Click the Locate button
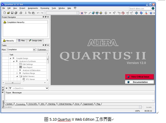This screenshot has height=123, width=166. point(149,107)
